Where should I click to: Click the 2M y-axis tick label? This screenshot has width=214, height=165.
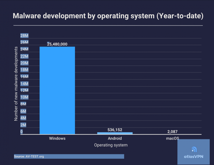point(23,125)
